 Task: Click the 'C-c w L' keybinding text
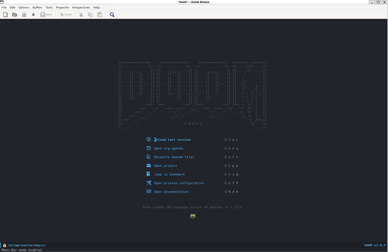[231, 140]
